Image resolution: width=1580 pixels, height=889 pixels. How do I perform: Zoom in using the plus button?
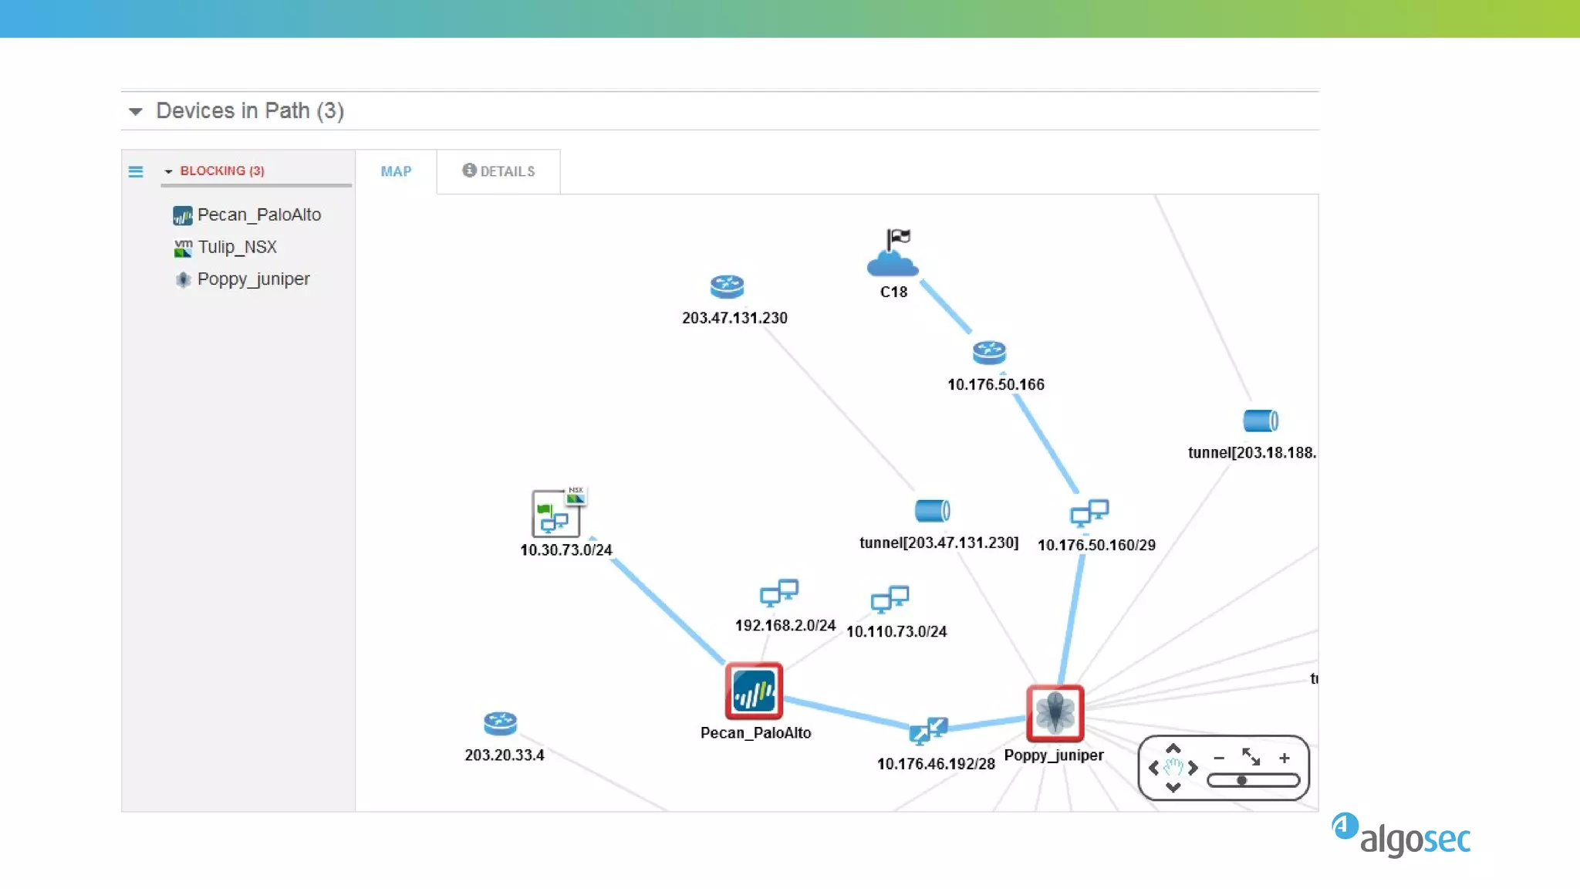1285,759
